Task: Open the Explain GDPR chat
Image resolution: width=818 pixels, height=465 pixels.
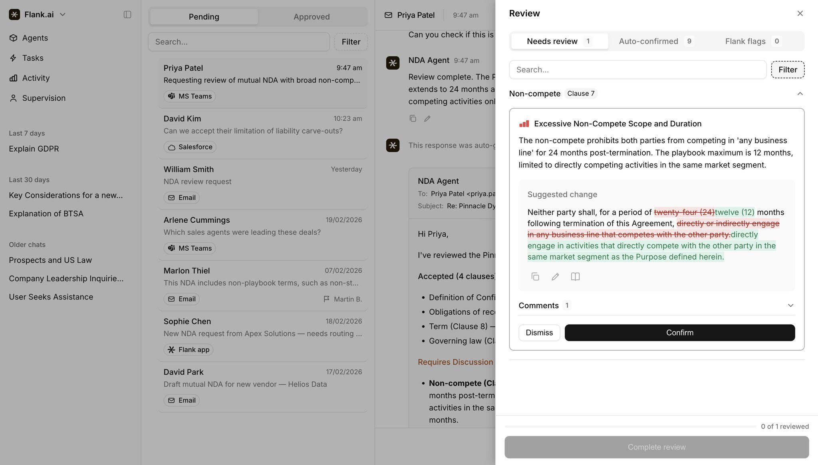Action: tap(34, 149)
